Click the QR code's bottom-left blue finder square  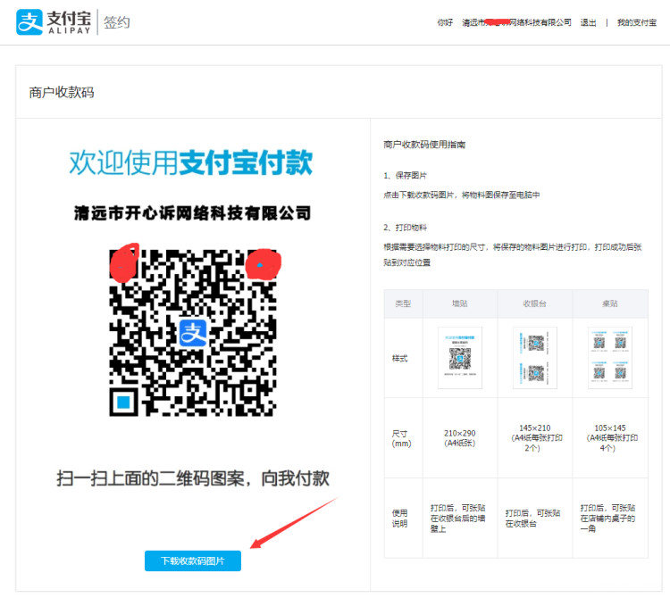125,401
